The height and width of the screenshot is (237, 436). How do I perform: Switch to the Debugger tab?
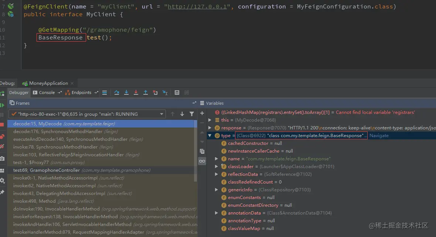pyautogui.click(x=19, y=93)
